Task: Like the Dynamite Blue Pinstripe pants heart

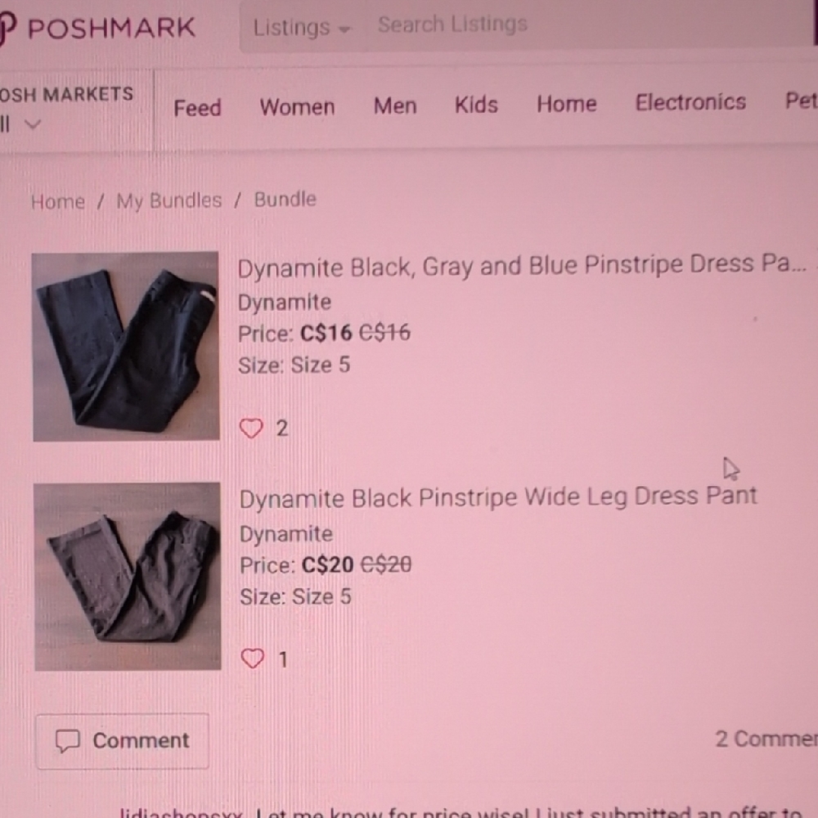Action: [x=251, y=429]
